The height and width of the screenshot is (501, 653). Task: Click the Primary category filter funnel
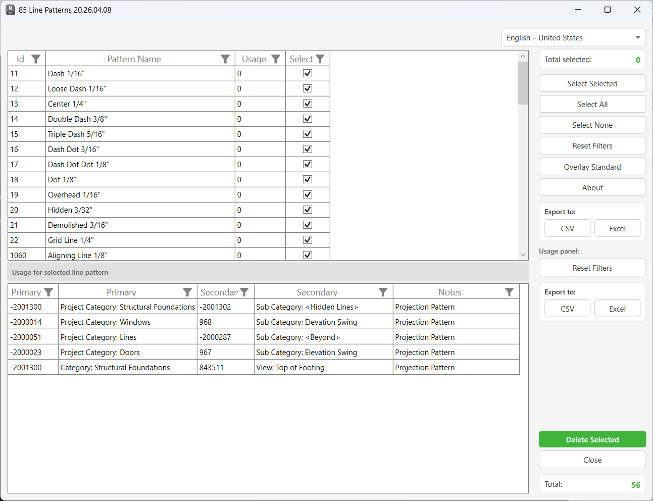(x=187, y=292)
